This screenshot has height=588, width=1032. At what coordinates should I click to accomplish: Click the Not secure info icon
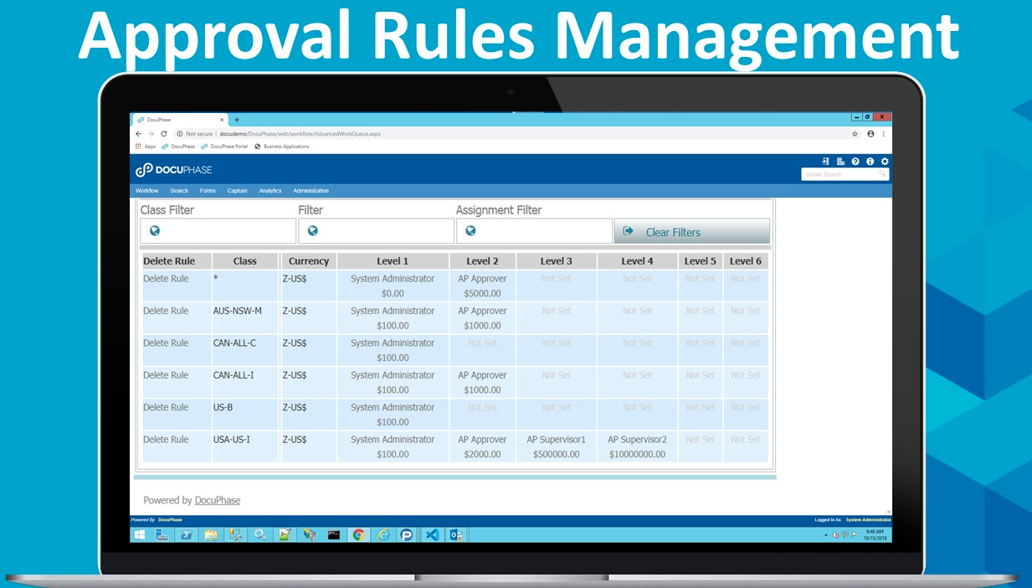179,133
